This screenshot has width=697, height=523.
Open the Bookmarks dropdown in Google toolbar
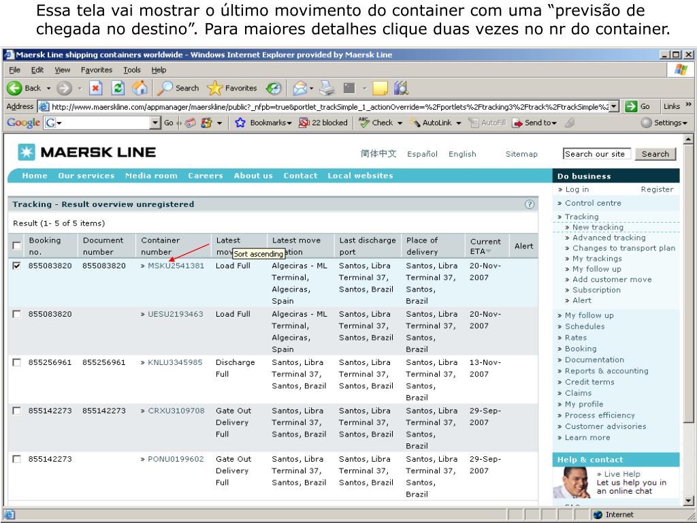(x=289, y=123)
